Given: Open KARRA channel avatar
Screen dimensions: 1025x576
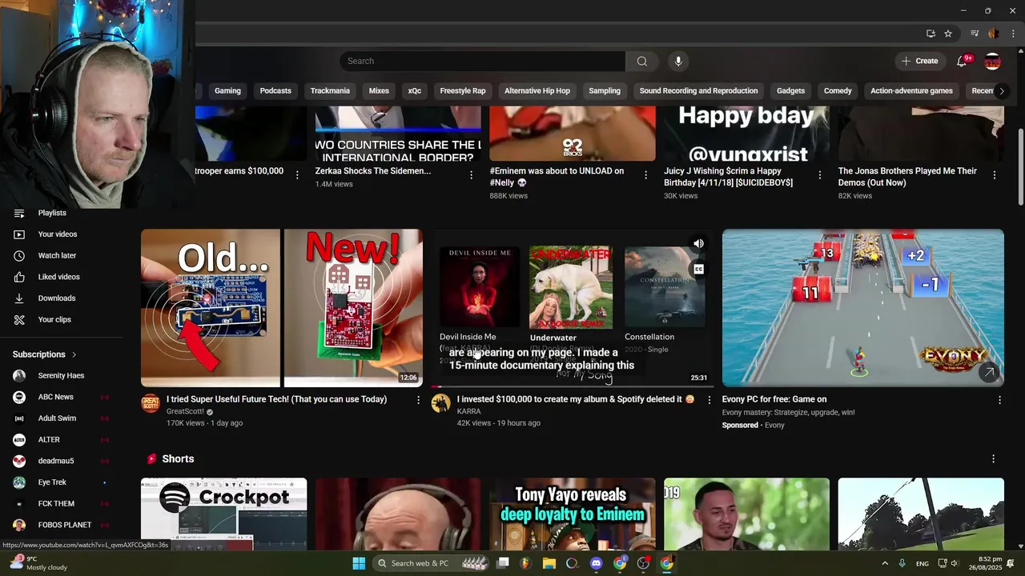Looking at the screenshot, I should [440, 403].
